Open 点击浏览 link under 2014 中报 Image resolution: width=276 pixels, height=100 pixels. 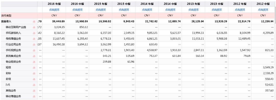170,10
